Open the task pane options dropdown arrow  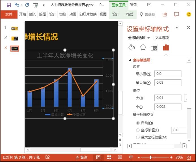177,28
